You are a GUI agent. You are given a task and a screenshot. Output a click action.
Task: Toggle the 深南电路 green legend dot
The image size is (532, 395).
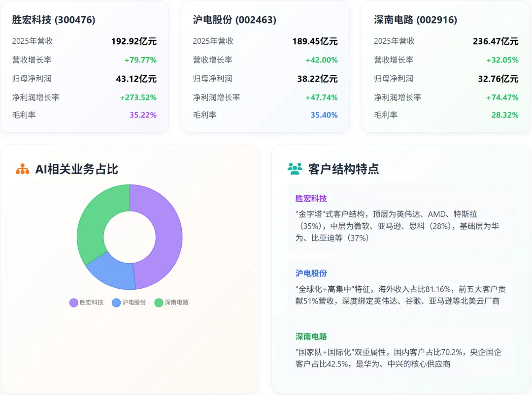159,303
